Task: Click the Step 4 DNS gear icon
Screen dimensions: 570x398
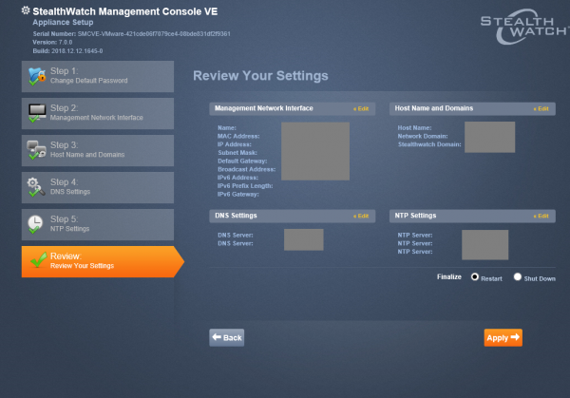Action: coord(36,186)
